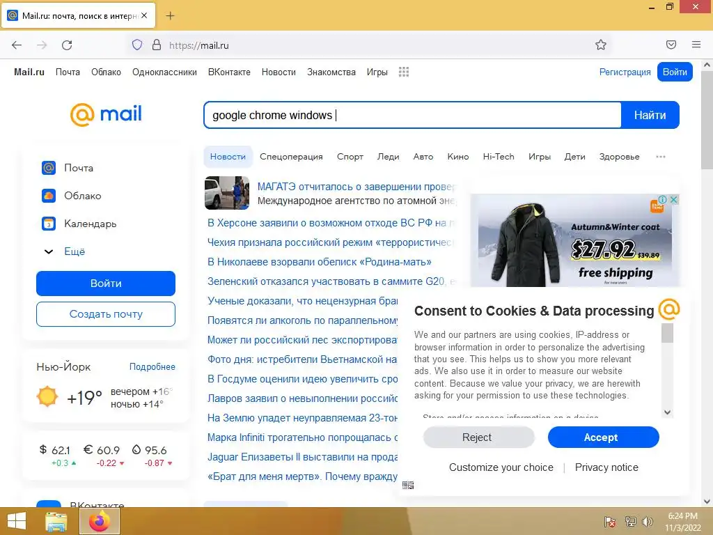Accept cookies in the consent dialog
Image resolution: width=713 pixels, height=535 pixels.
[604, 437]
